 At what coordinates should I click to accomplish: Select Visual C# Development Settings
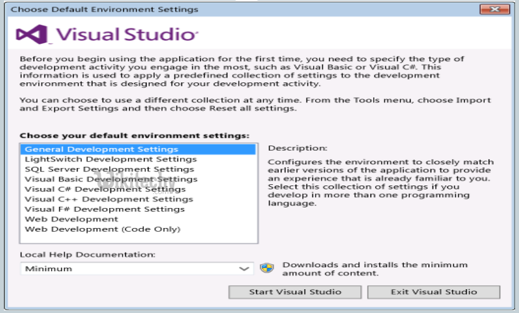click(138, 189)
